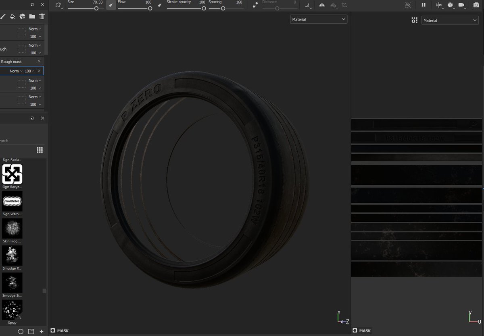Click the UV axis gizmo in 2D view
Viewport: 484px width, 336px height.
pos(475,317)
